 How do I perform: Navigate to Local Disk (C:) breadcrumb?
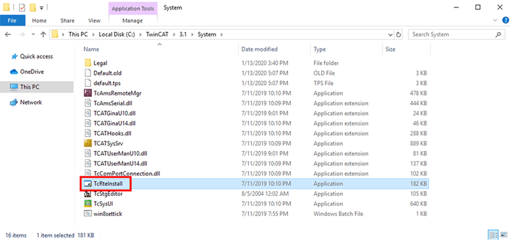[118, 35]
